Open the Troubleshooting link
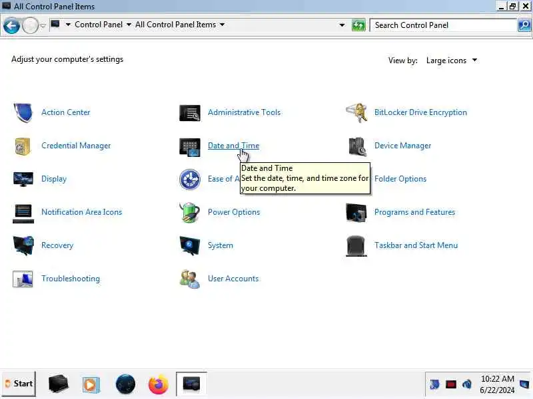Screen dimensions: 533x399 tap(71, 279)
